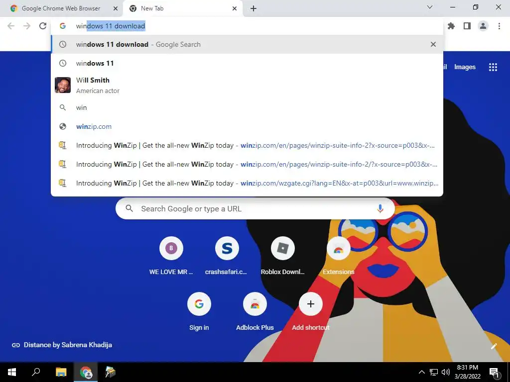Open the WinZip-style taskbar app icon

pos(111,372)
